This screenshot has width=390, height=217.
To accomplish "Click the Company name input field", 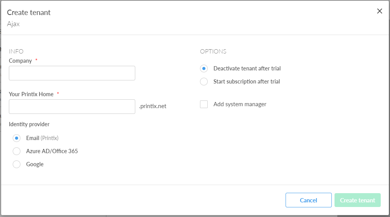I will pos(72,73).
